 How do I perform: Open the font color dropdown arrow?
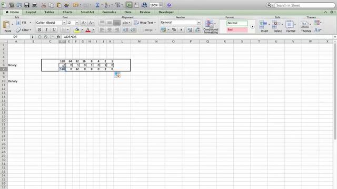click(93, 30)
